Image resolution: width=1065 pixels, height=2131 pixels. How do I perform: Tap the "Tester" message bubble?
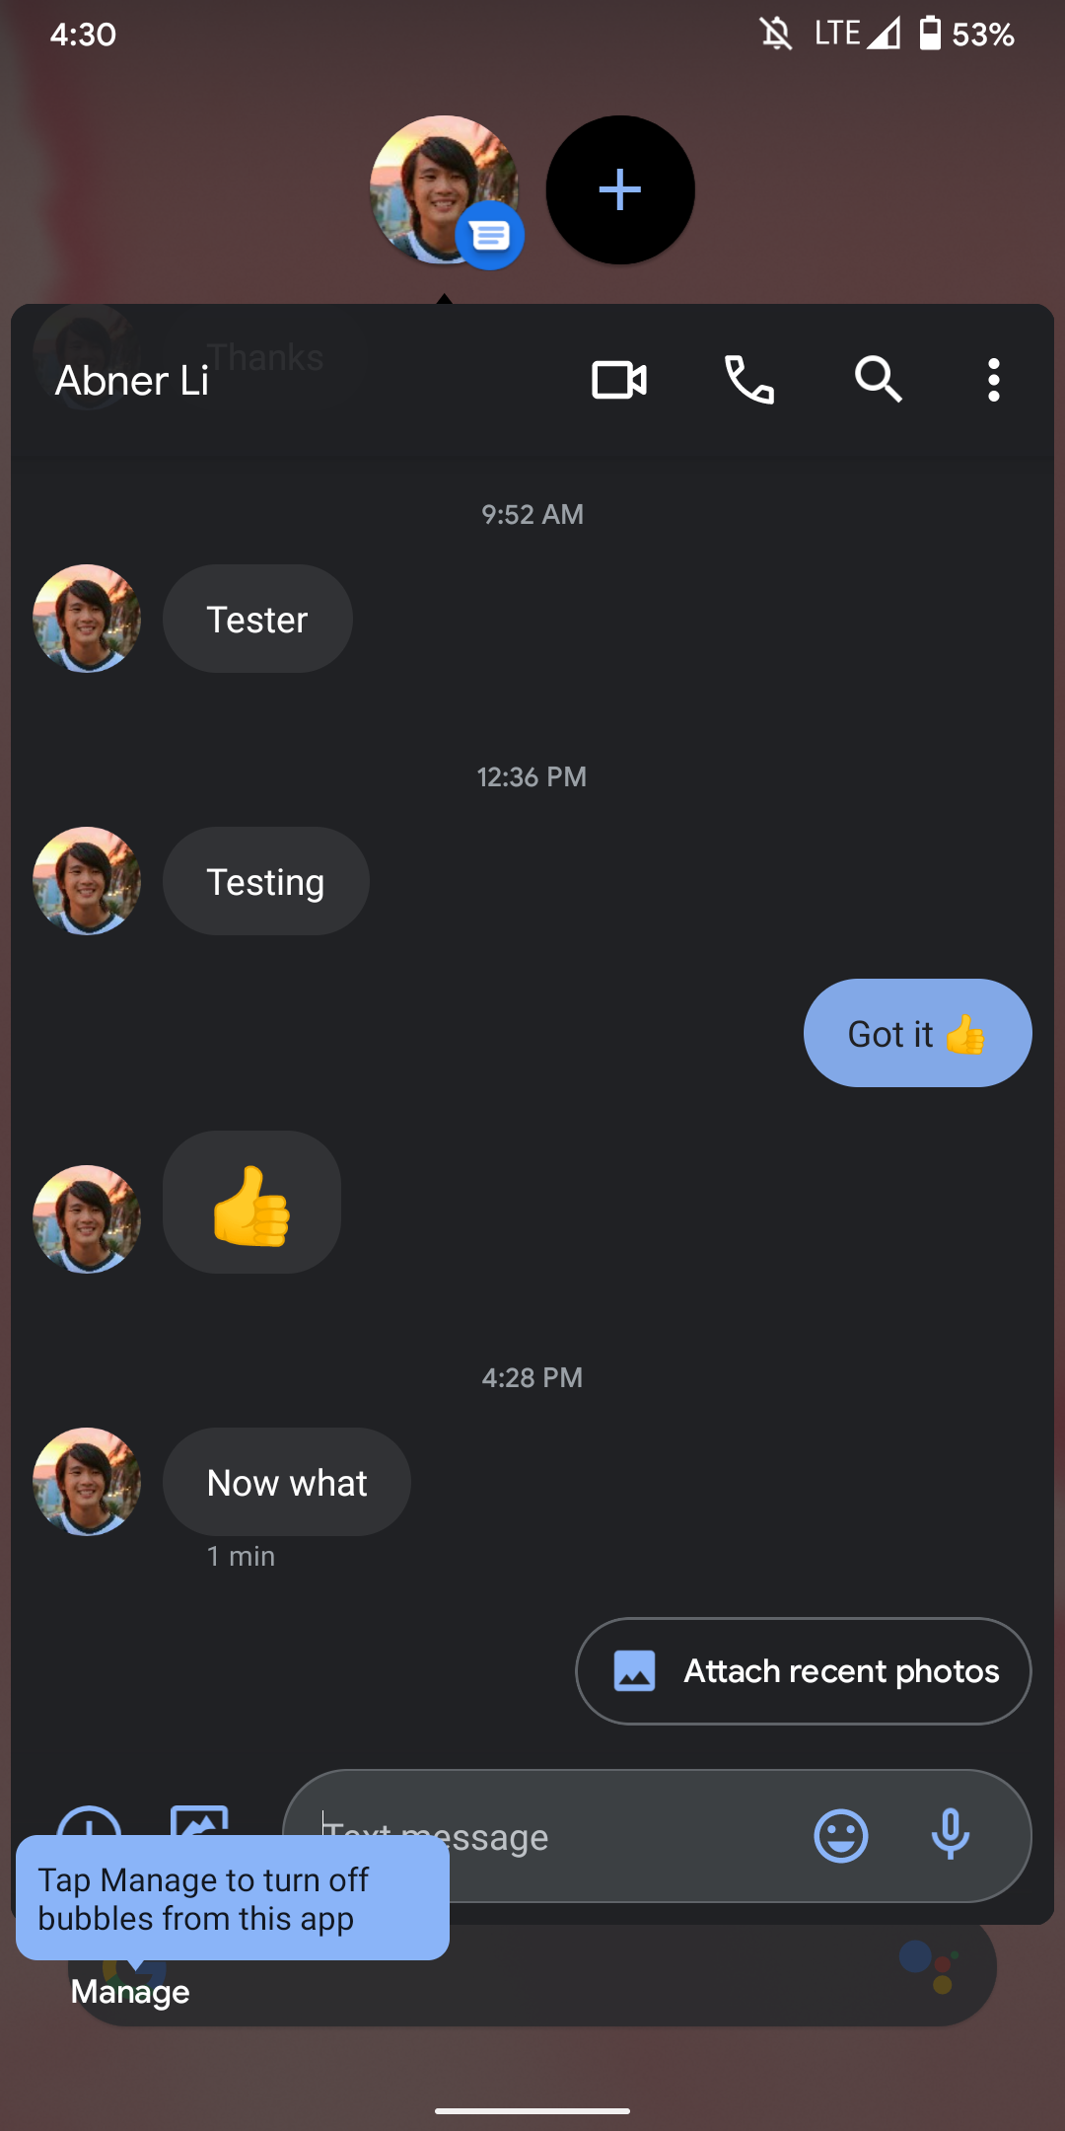pos(257,619)
